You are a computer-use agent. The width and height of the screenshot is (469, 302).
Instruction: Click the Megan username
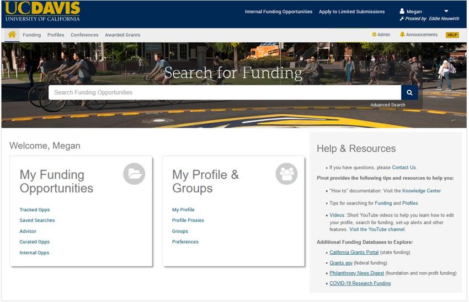415,12
